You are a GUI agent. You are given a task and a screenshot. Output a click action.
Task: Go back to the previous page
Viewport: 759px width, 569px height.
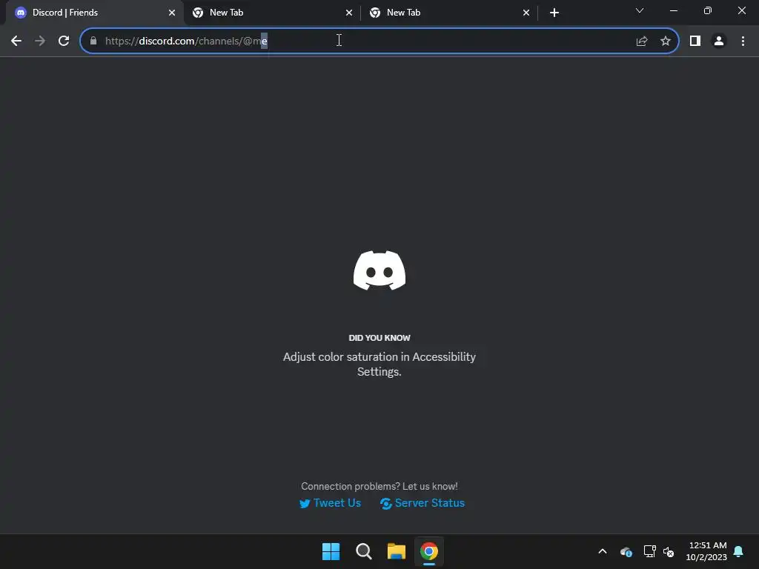pyautogui.click(x=16, y=41)
